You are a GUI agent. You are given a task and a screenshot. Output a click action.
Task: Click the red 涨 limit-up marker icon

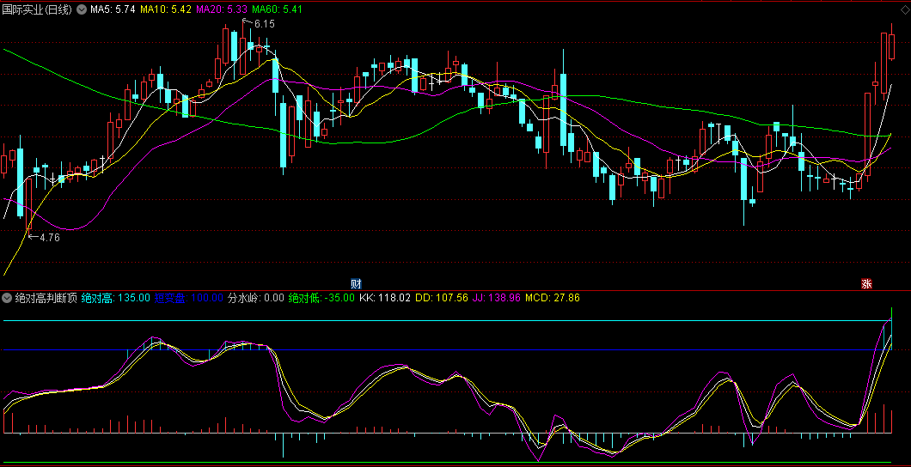866,283
